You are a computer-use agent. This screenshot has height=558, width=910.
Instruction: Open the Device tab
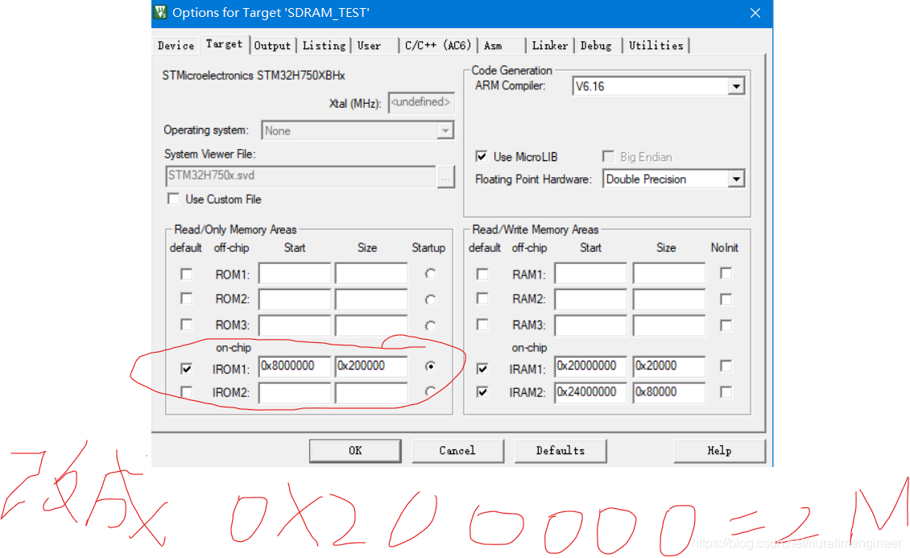click(176, 45)
